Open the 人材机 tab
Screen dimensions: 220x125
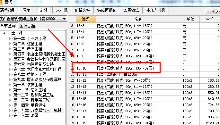[x=62, y=10]
